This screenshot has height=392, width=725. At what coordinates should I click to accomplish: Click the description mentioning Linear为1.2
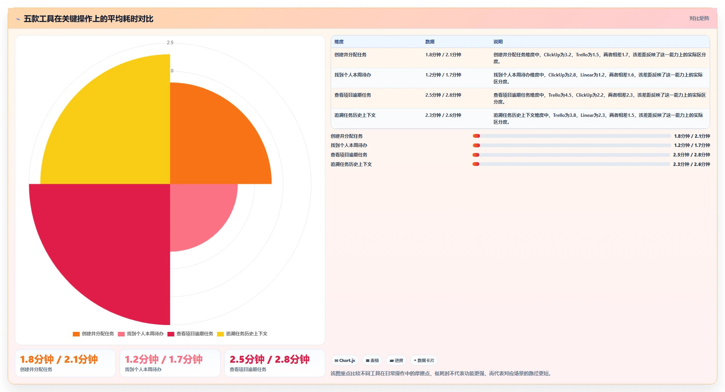(x=599, y=78)
